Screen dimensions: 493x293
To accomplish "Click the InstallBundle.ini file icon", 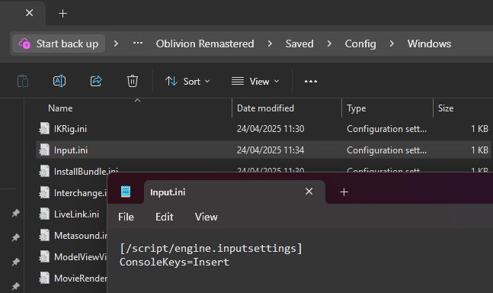I will coord(44,172).
